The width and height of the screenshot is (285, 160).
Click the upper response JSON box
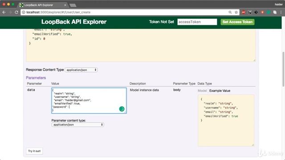141,45
